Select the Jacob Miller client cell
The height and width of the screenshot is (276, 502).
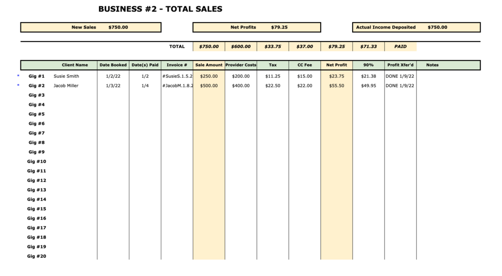[x=67, y=86]
